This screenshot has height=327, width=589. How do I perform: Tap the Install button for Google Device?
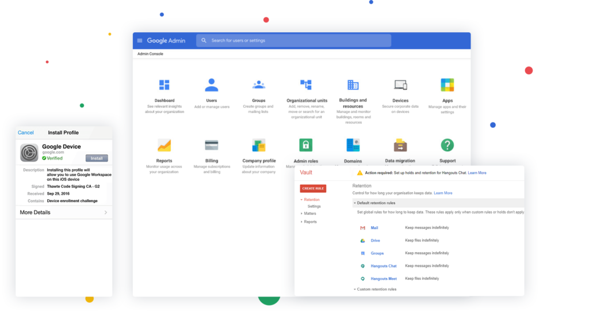[x=97, y=158]
